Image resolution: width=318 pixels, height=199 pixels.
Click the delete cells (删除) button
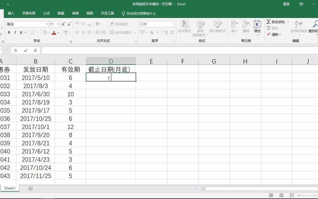click(x=246, y=27)
